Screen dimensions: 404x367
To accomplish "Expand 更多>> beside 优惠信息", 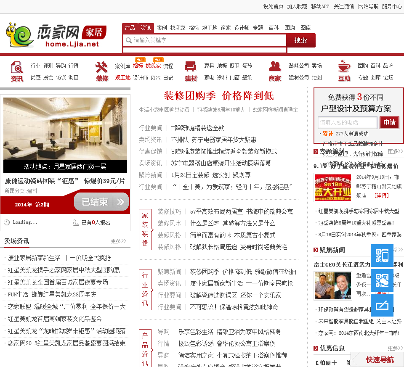I will 395,348.
